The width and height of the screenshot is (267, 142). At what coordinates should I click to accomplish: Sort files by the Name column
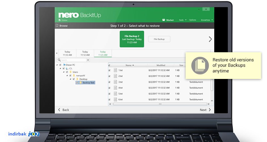click(130, 65)
